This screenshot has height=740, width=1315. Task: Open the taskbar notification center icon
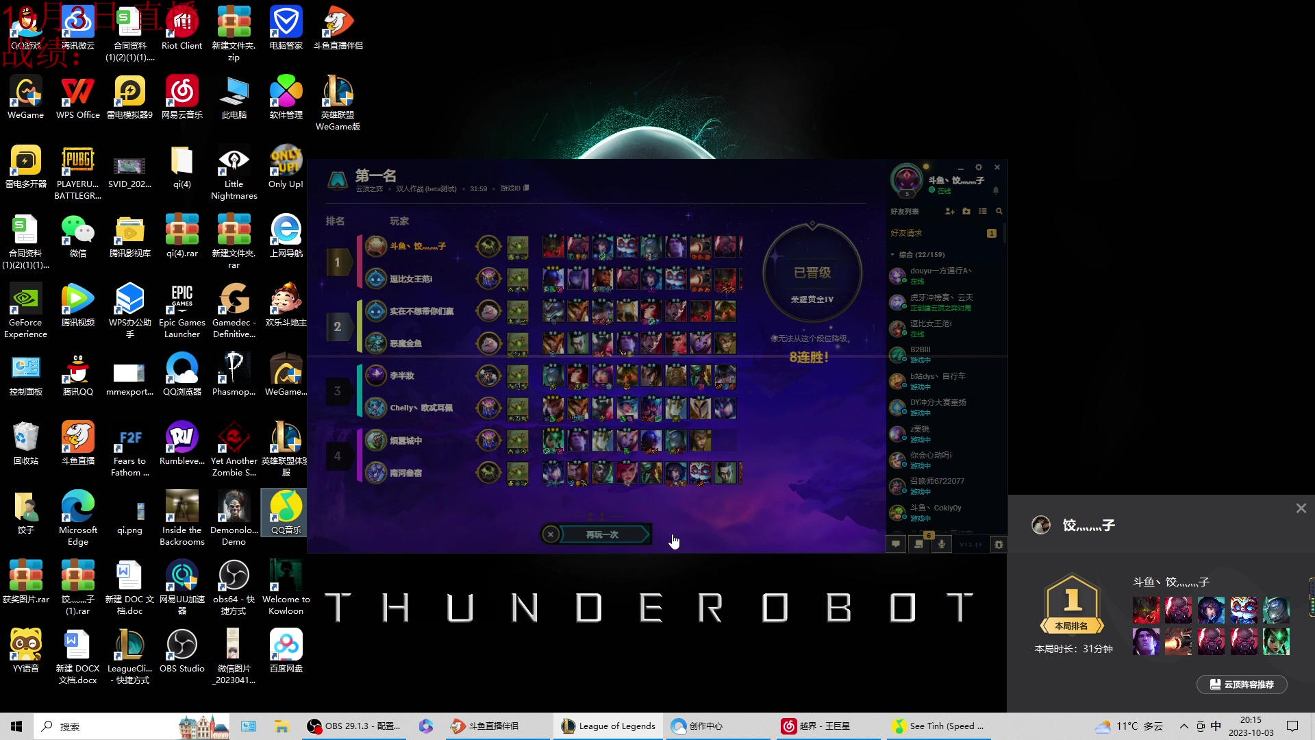1293,726
